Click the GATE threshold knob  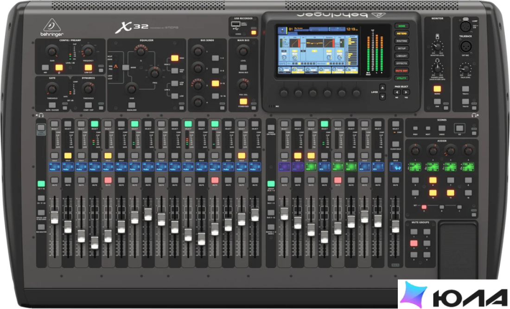[x=52, y=89]
